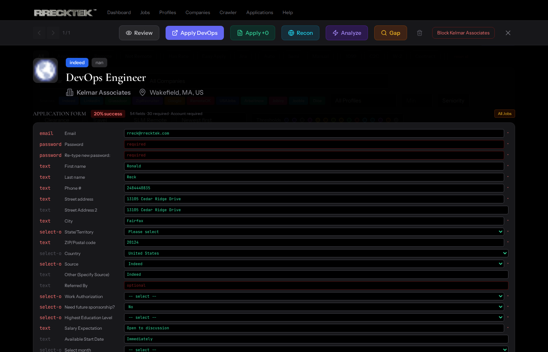The height and width of the screenshot is (352, 548).
Task: Click the Referred By optional field
Action: [316, 286]
